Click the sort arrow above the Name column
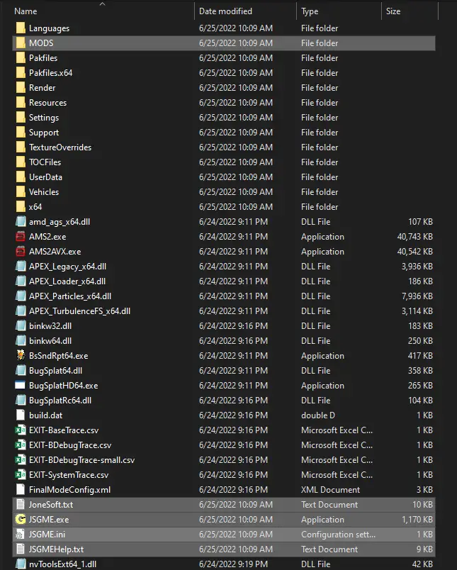Image resolution: width=457 pixels, height=570 pixels. click(103, 4)
